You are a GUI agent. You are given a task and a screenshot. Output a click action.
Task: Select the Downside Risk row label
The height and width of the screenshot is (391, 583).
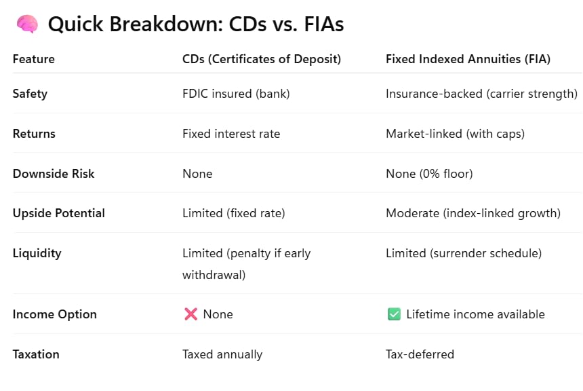[x=54, y=174]
